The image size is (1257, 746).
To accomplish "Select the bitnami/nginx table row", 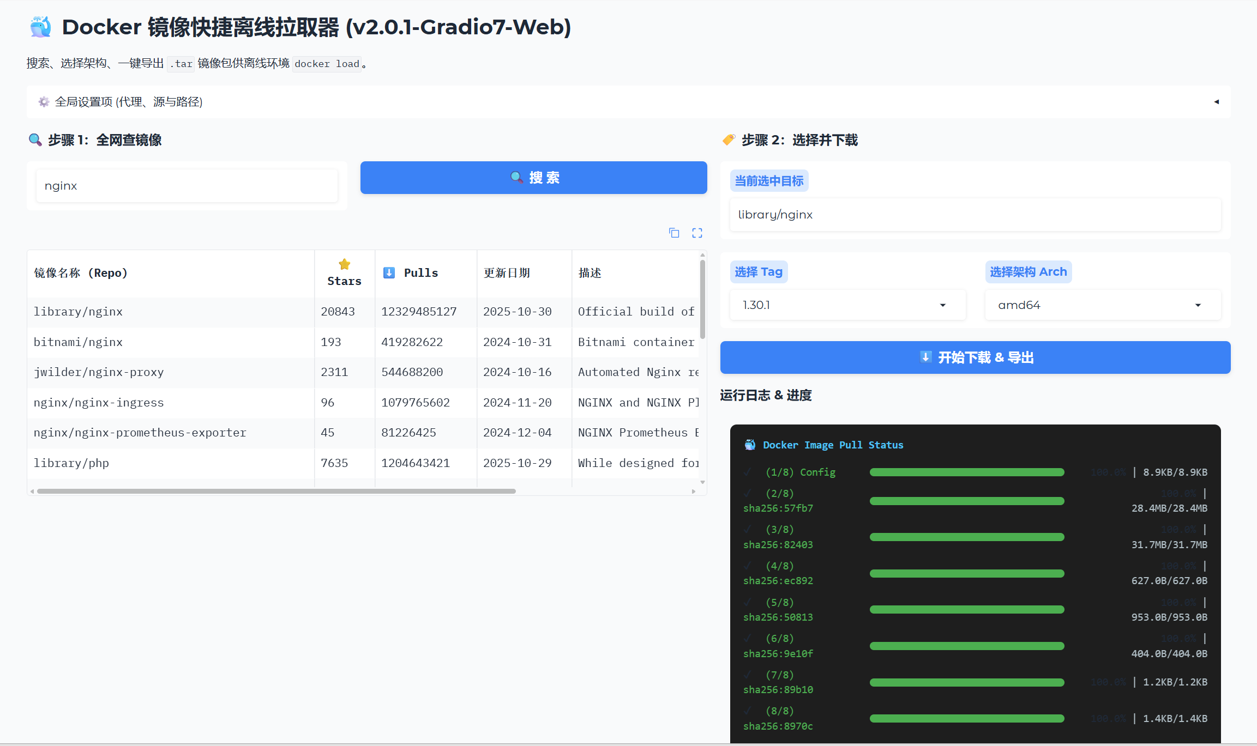I will pyautogui.click(x=363, y=342).
